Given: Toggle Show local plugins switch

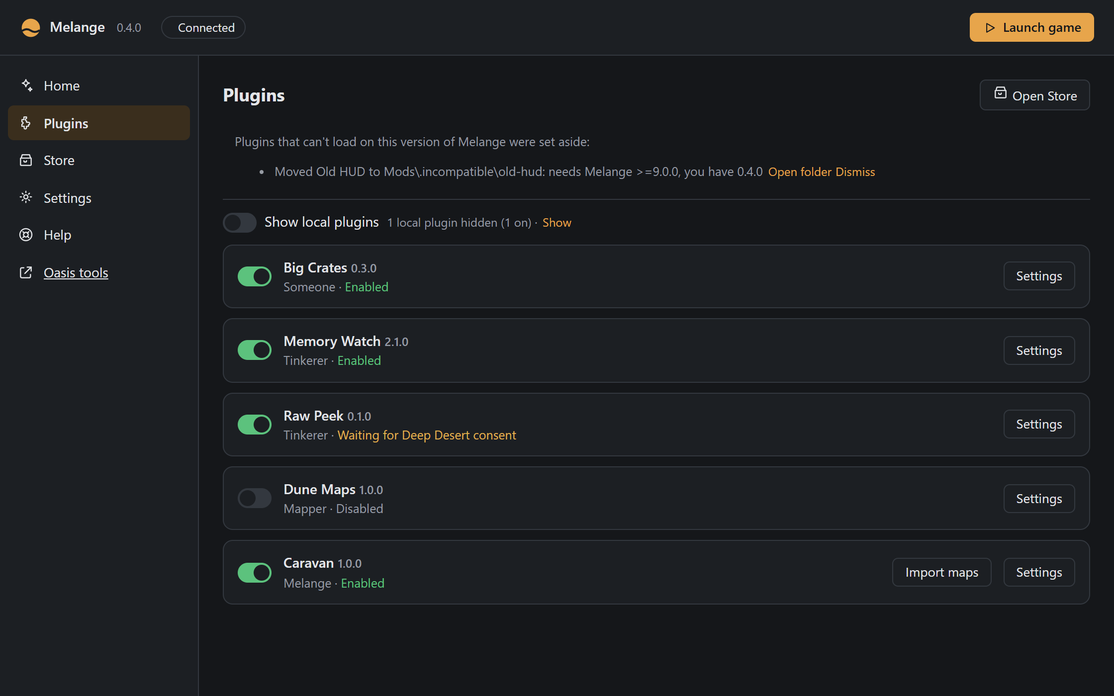Looking at the screenshot, I should coord(240,222).
